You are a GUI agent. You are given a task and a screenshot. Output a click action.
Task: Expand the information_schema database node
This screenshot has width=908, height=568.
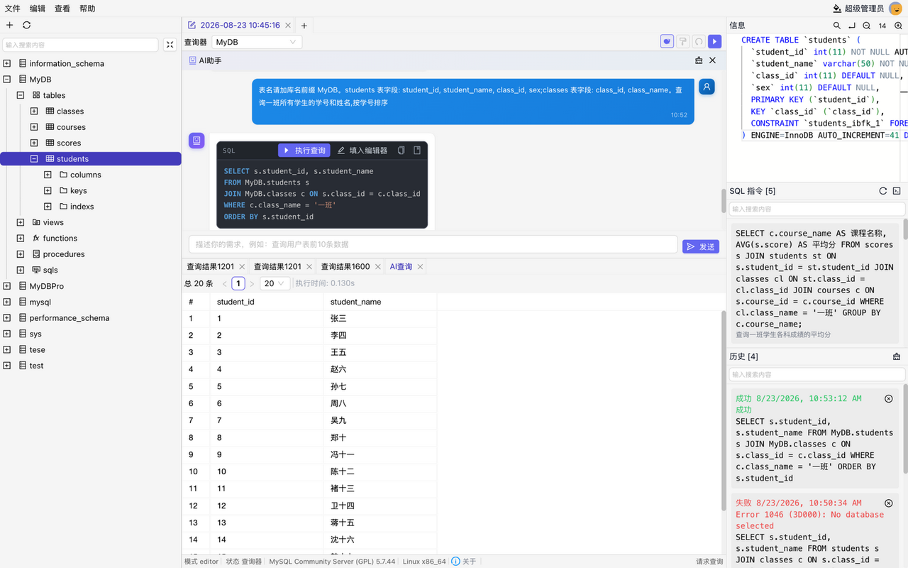(x=7, y=64)
